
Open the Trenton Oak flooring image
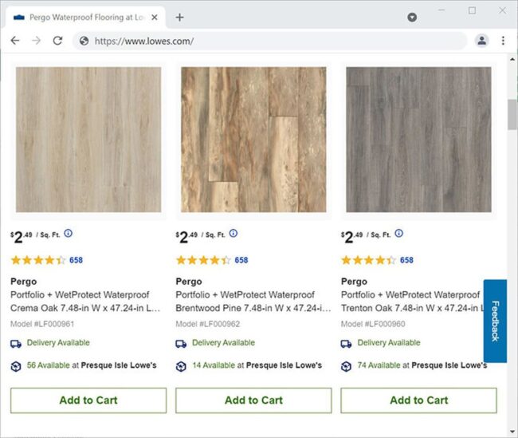[x=419, y=140]
